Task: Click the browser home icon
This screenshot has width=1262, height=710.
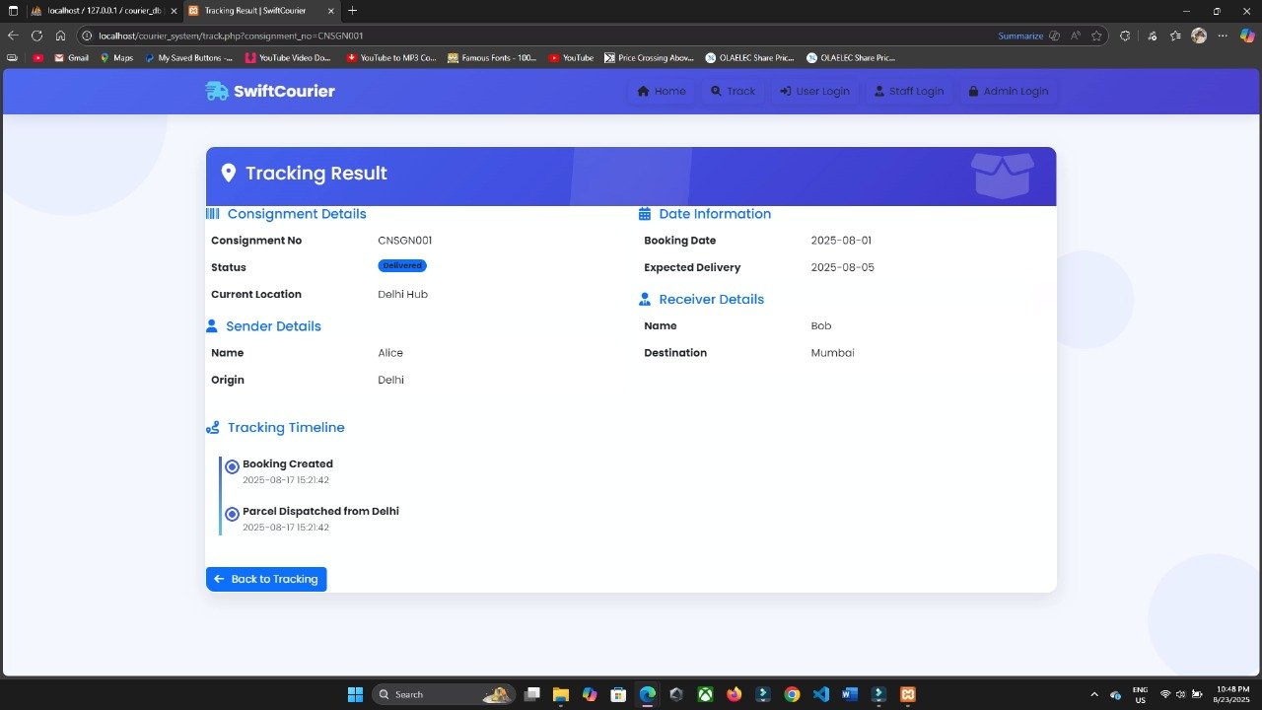Action: click(x=60, y=35)
